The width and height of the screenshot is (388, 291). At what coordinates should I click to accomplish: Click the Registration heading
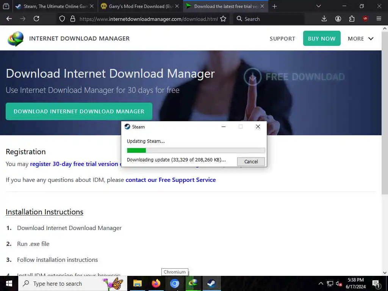point(26,152)
